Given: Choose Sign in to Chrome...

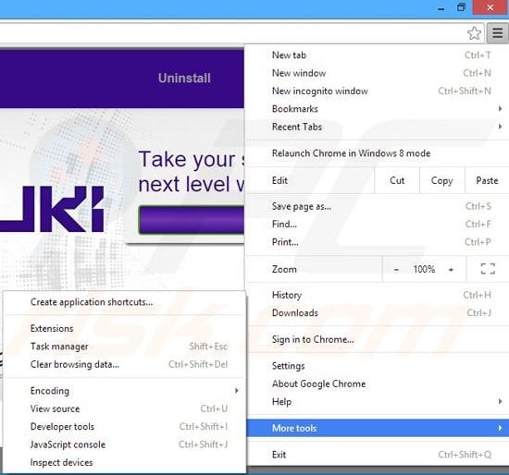Looking at the screenshot, I should 378,339.
